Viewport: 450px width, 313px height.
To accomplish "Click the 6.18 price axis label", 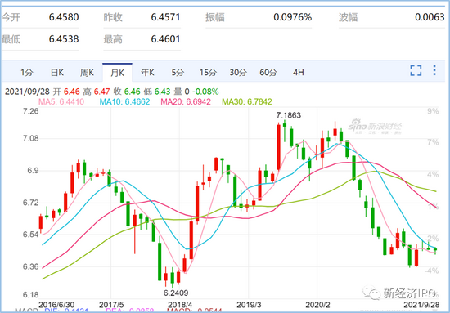I will [31, 295].
